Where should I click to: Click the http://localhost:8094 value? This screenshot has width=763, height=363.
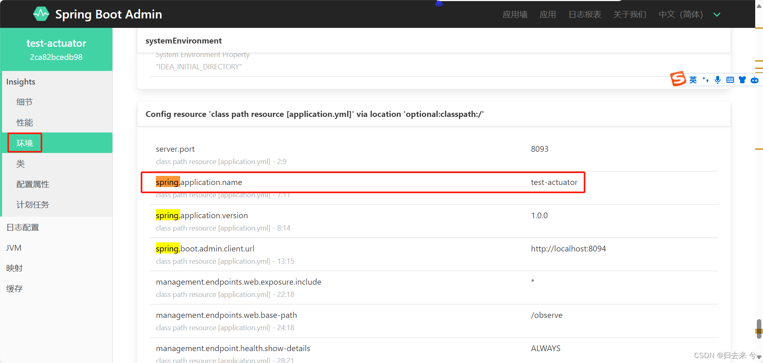pyautogui.click(x=568, y=249)
